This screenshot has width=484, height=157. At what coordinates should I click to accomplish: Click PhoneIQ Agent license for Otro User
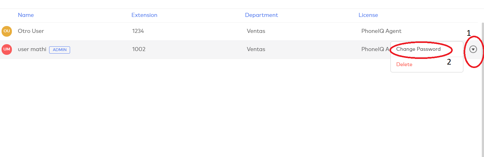(x=381, y=31)
